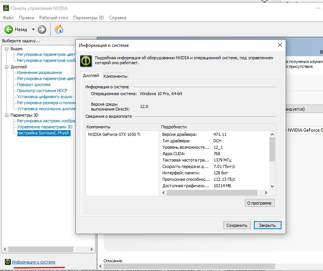Open the Файл menu
Image resolution: width=323 pixels, height=271 pixels.
click(x=8, y=18)
